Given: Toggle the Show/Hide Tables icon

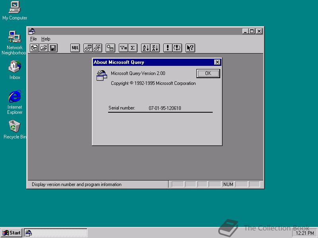Looking at the screenshot, I should pos(88,48).
